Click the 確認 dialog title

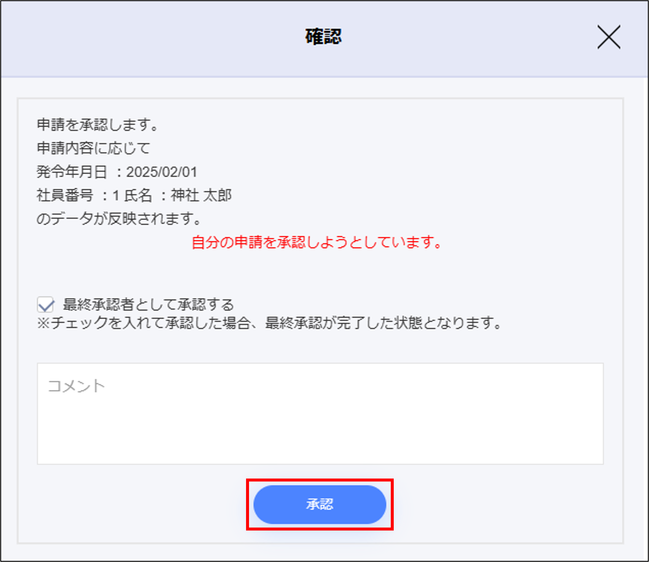click(323, 37)
